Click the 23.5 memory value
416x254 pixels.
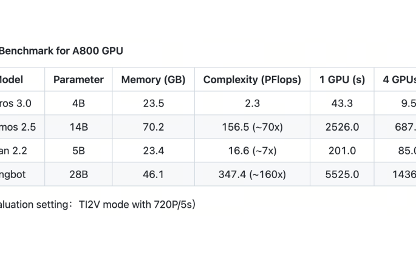(153, 103)
